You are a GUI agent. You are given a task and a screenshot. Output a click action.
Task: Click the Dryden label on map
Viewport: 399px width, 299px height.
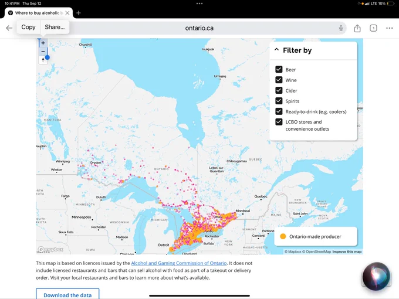(96, 162)
